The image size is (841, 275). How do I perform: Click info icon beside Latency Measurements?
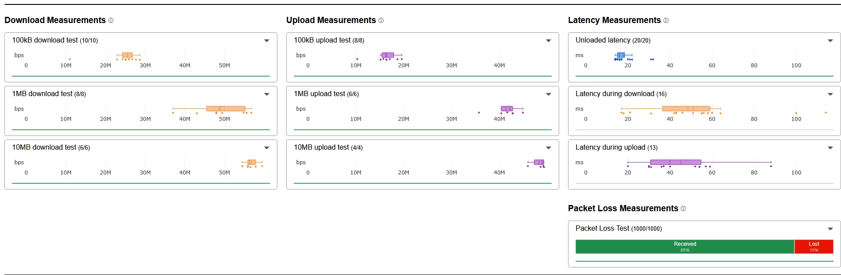coord(666,20)
